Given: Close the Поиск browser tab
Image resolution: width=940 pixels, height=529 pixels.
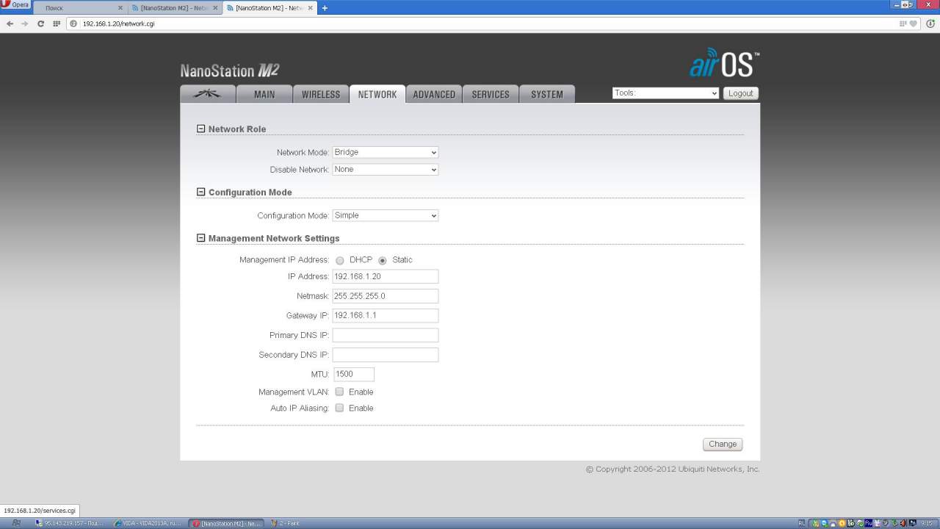Looking at the screenshot, I should [x=120, y=8].
